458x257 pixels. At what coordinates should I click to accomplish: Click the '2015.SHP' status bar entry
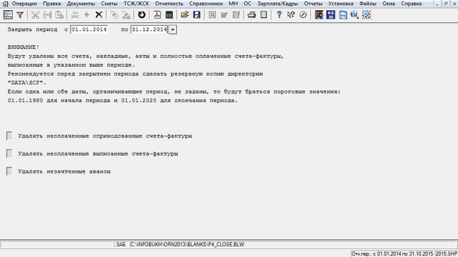click(446, 254)
